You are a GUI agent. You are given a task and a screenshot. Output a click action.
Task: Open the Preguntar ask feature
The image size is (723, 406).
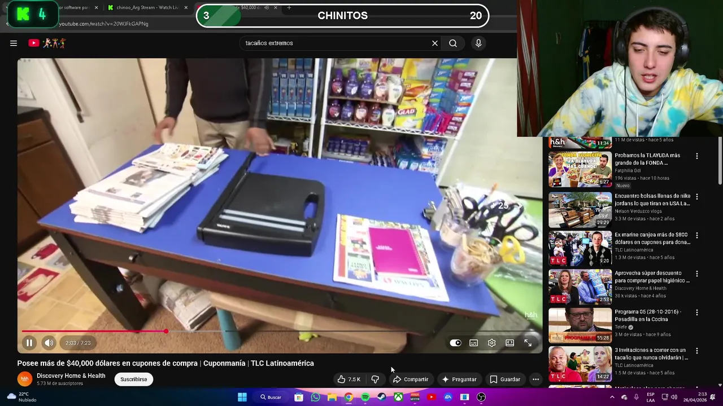459,379
